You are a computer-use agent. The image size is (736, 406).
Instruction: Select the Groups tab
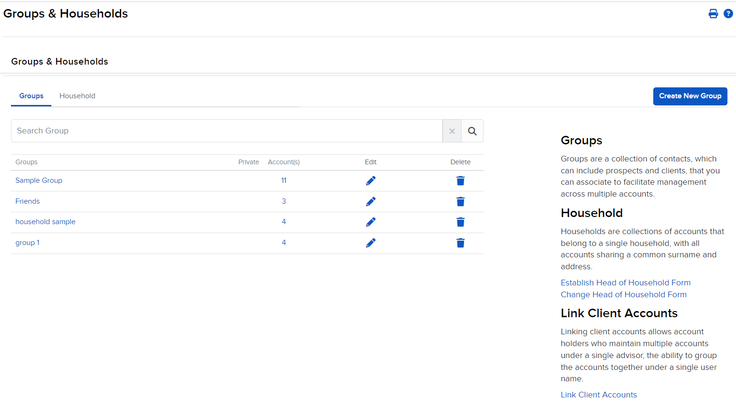point(31,95)
